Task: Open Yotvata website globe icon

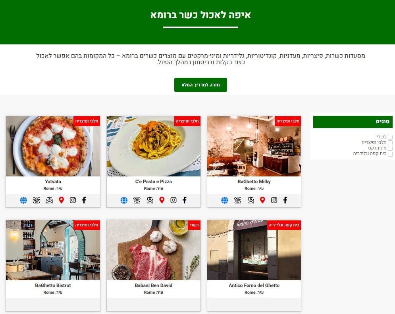Action: pyautogui.click(x=23, y=200)
